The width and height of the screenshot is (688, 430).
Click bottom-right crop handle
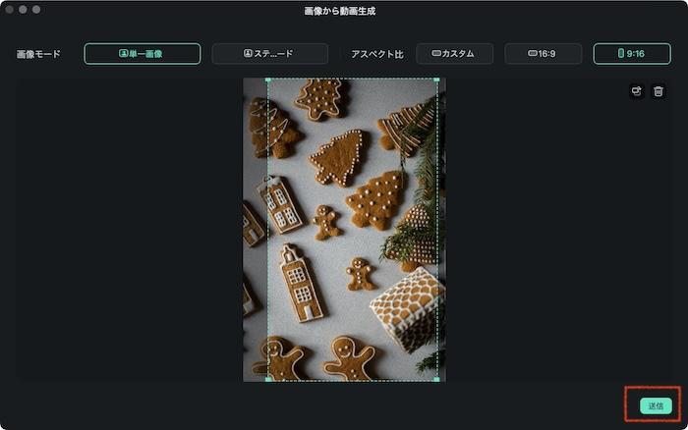click(x=436, y=379)
